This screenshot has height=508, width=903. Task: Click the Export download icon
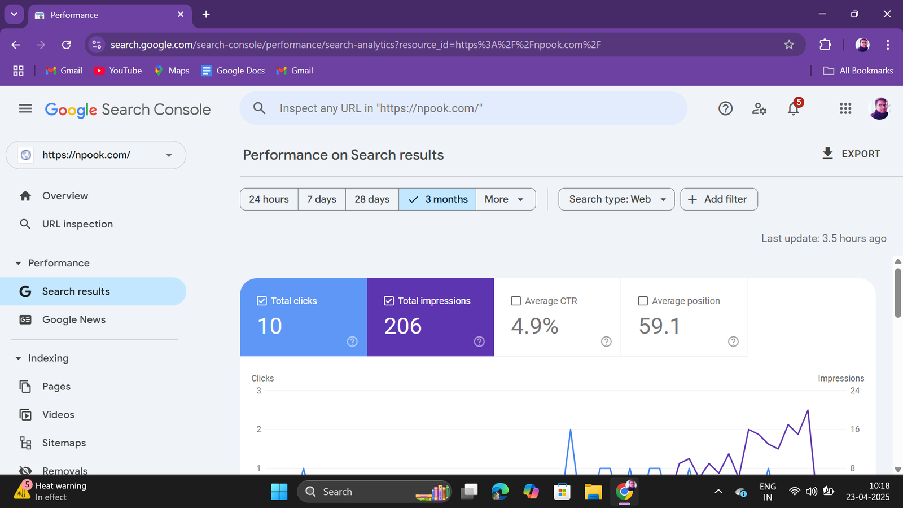(827, 154)
